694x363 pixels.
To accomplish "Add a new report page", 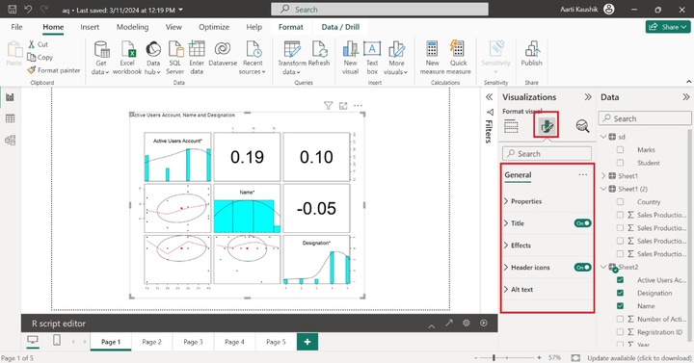I will [x=307, y=342].
